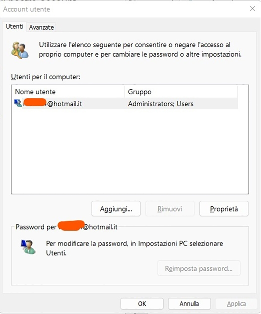Open Proprietà for the selected user
The width and height of the screenshot is (261, 314).
pos(224,209)
